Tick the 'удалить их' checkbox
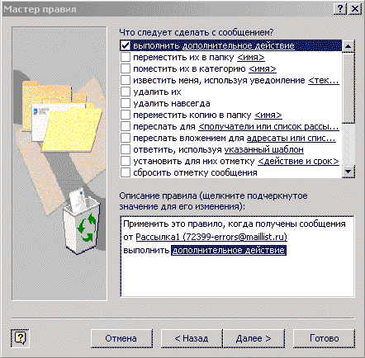The image size is (365, 358). click(126, 92)
